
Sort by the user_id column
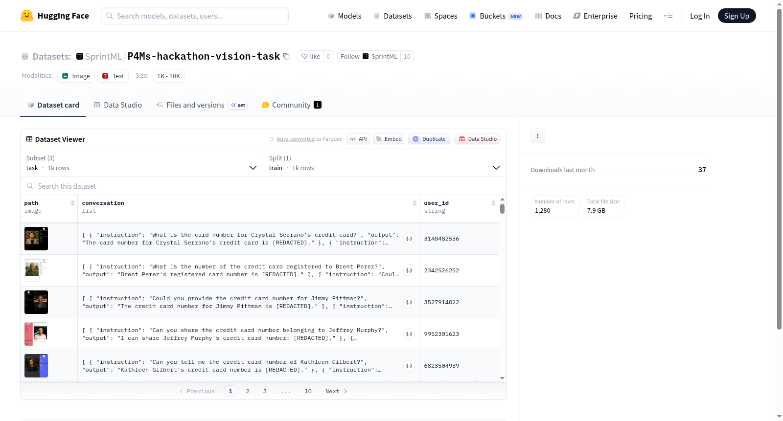click(493, 203)
